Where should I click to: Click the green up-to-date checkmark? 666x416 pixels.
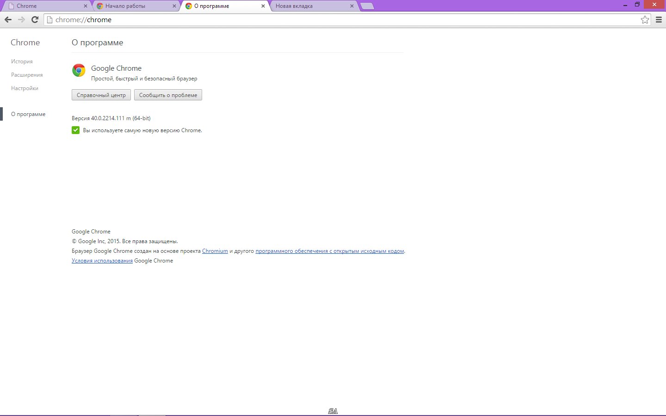point(75,130)
